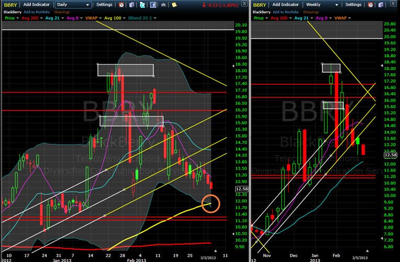
Task: Expand the Avg 100 indicator options
Action: [x=115, y=18]
